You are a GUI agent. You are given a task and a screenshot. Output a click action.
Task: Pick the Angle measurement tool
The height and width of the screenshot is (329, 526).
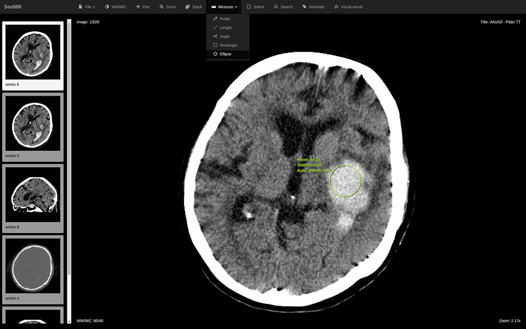pos(224,36)
